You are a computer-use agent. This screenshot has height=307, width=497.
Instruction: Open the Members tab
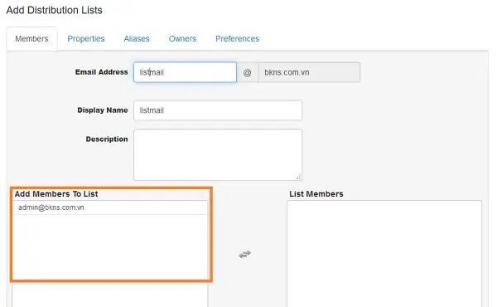click(31, 39)
